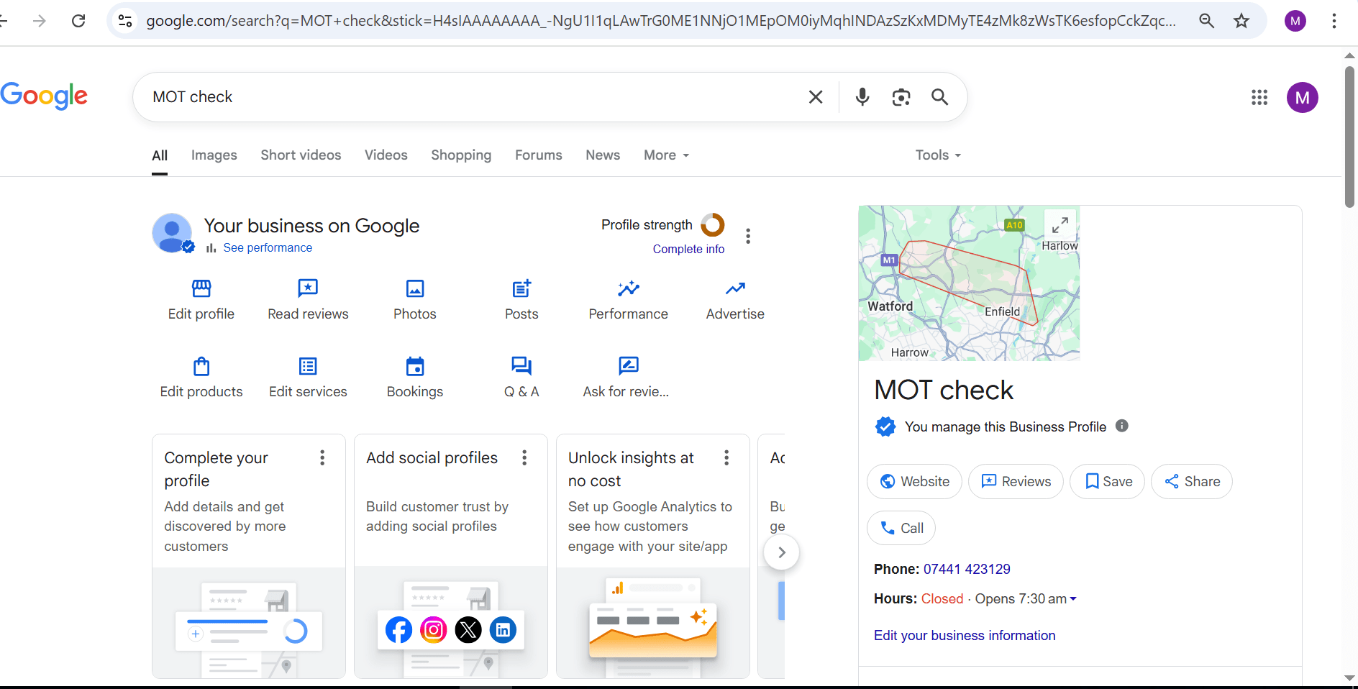The image size is (1358, 689).
Task: Clear the search box with X
Action: coord(816,97)
